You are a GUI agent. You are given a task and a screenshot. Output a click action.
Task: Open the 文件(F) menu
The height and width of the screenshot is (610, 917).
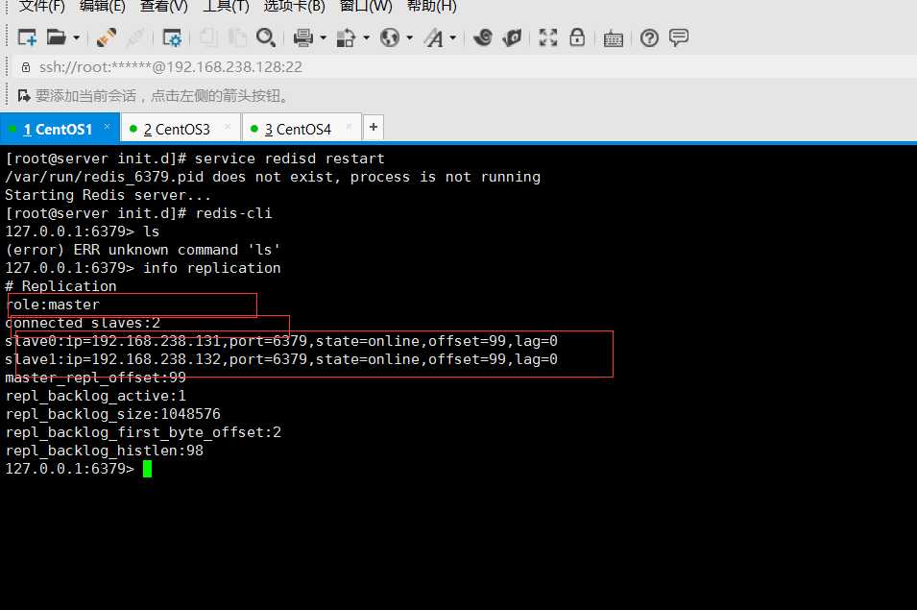41,6
